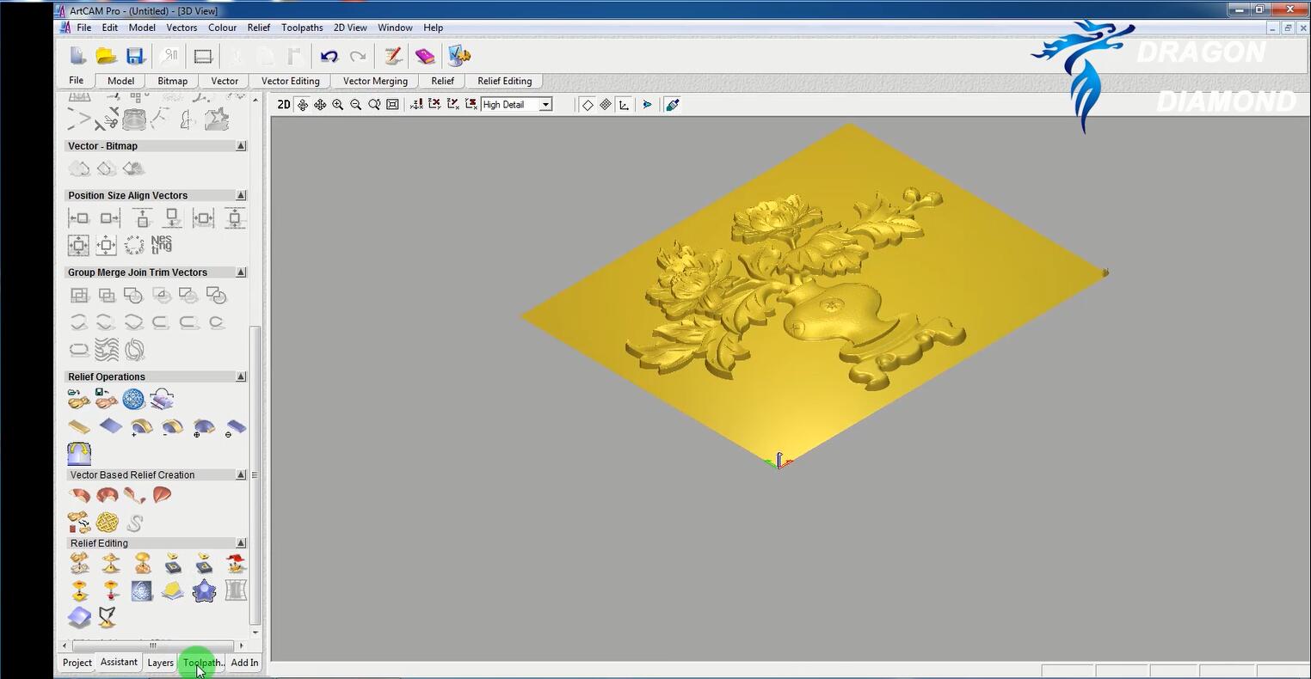Collapse the Relief Editing section
1311x679 pixels.
pyautogui.click(x=241, y=543)
